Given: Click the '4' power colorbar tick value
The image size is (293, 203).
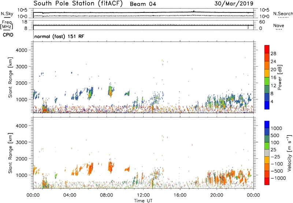Looking at the screenshot, I should pyautogui.click(x=272, y=101).
